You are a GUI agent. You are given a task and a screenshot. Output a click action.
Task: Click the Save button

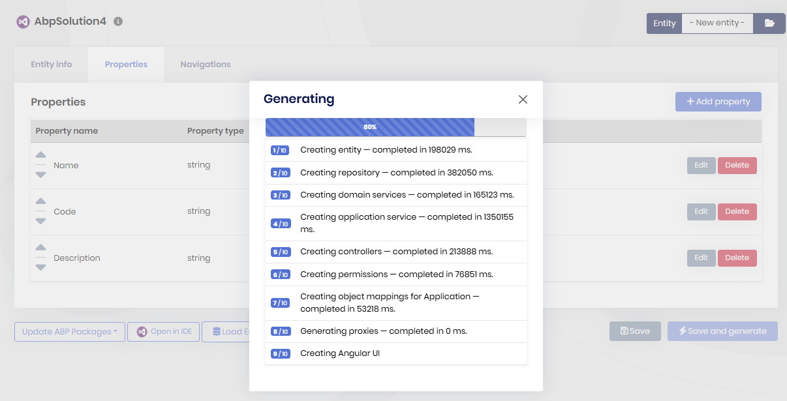pos(634,331)
